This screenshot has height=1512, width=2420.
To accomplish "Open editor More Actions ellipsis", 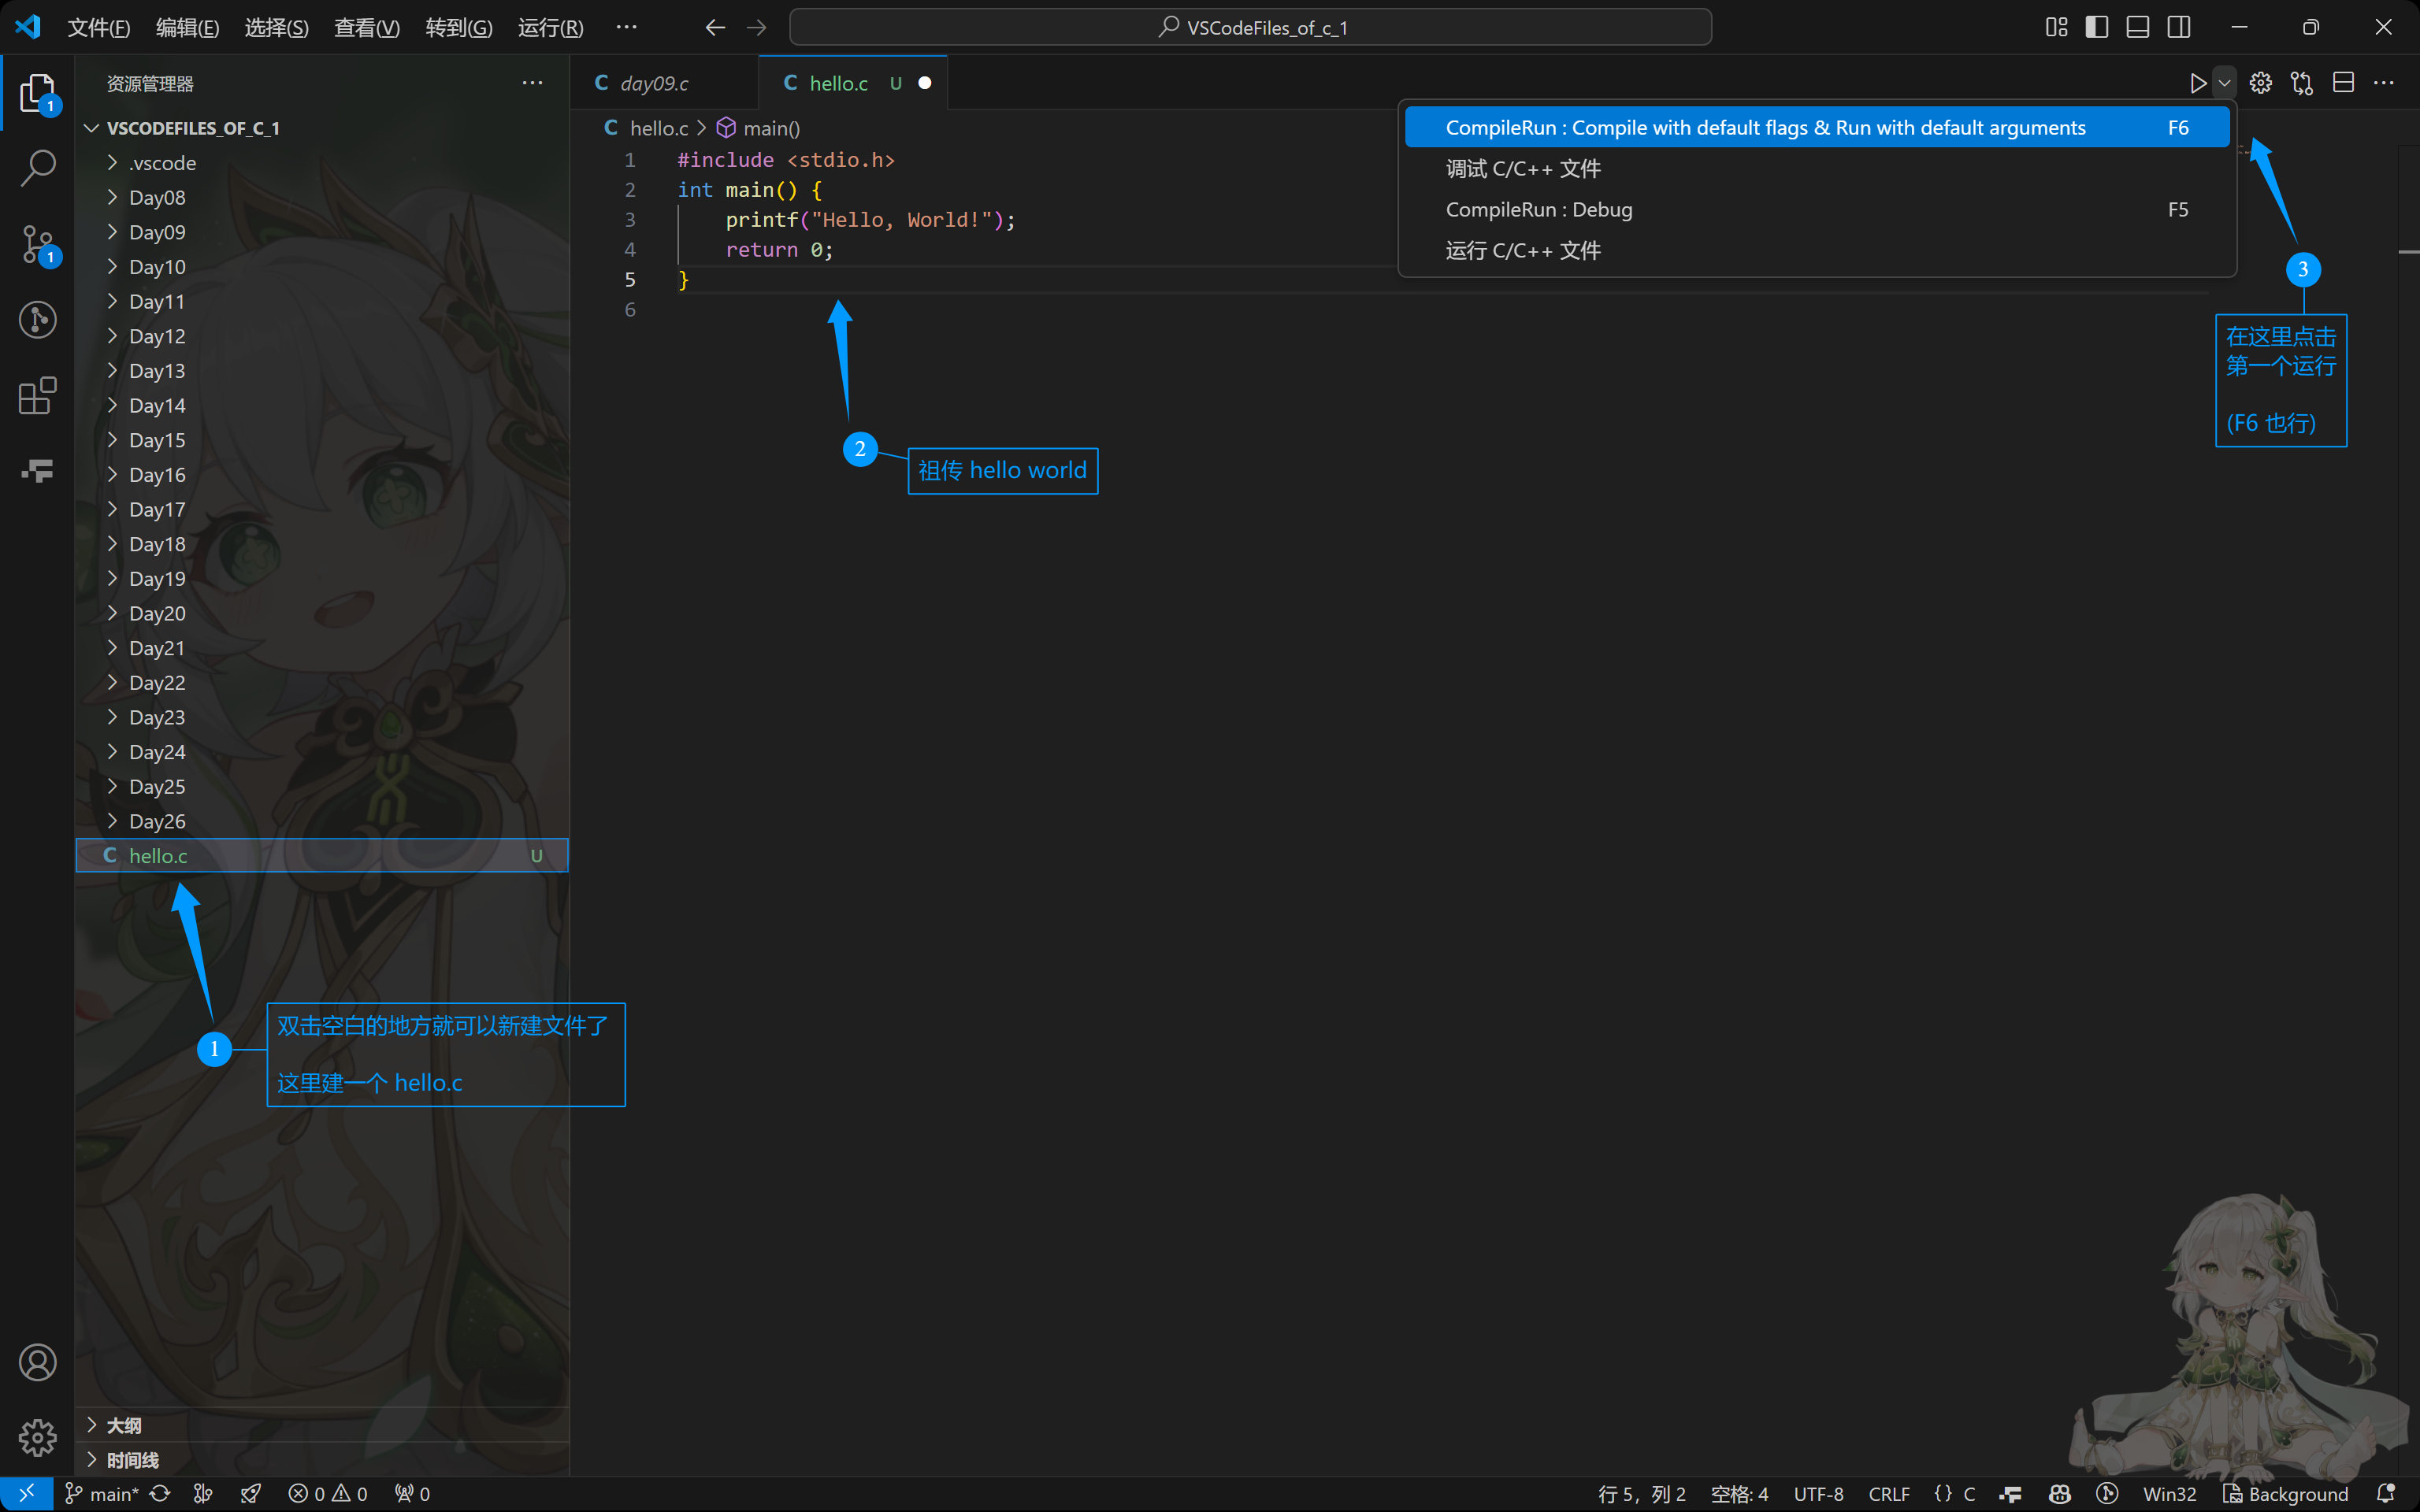I will coord(2384,83).
